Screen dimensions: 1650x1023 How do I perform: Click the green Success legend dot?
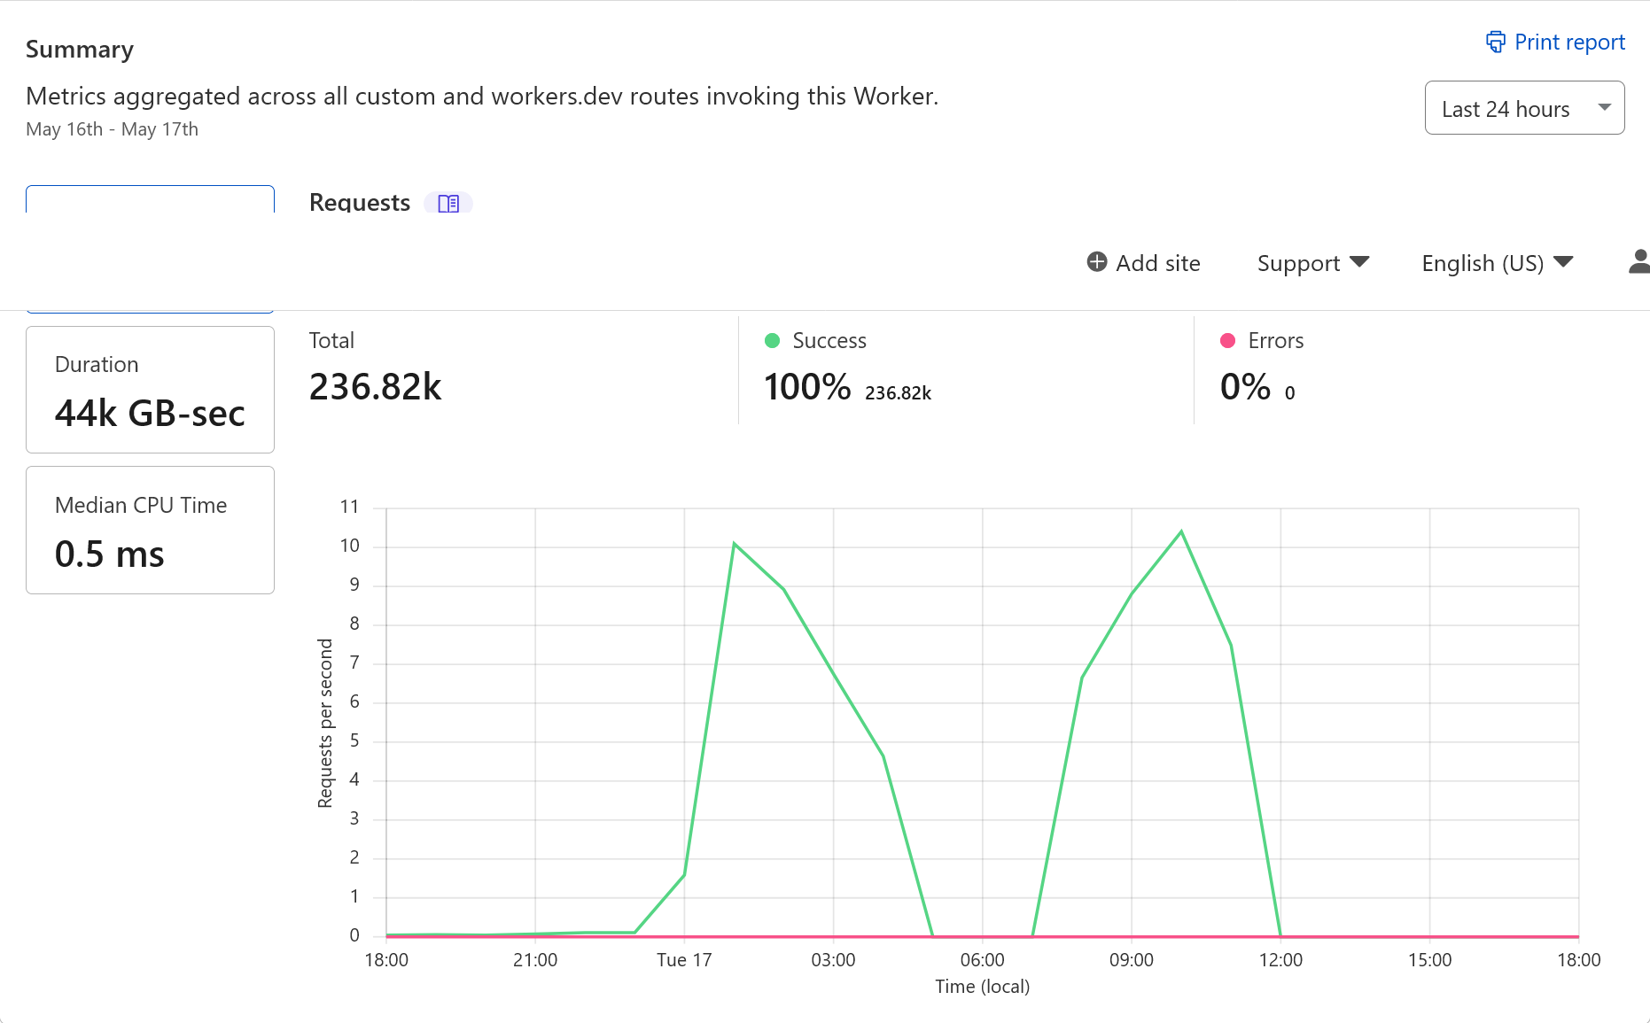pyautogui.click(x=772, y=341)
